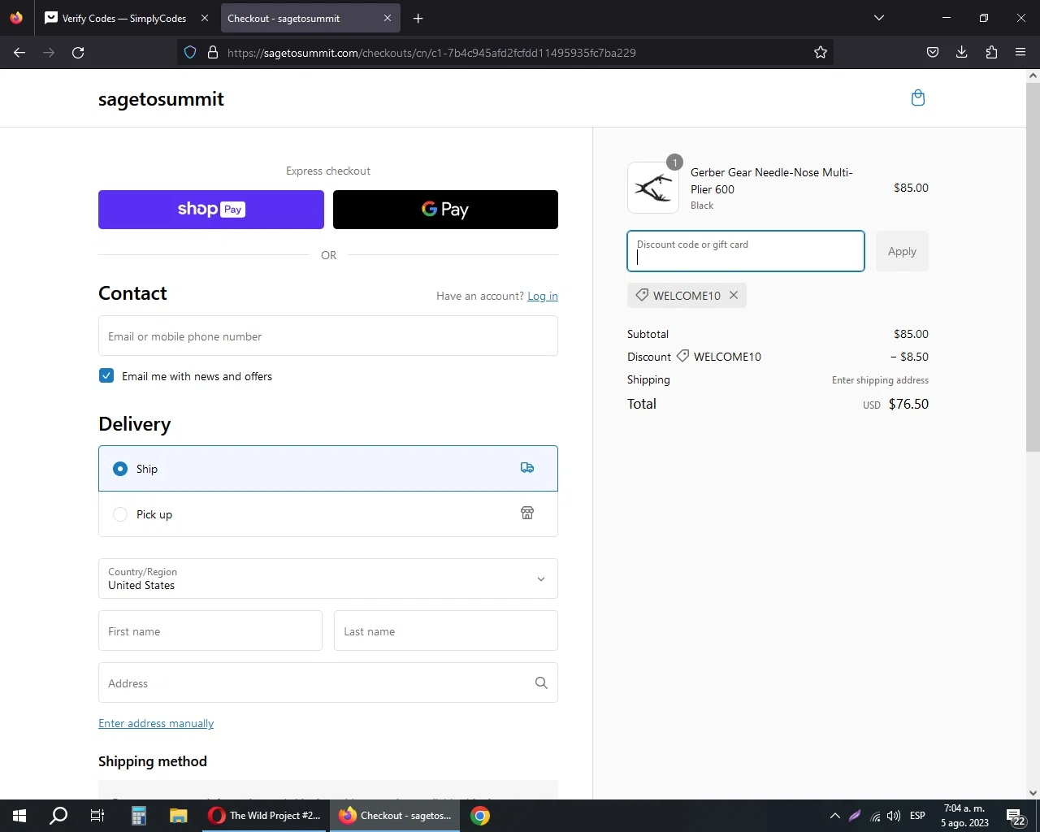This screenshot has height=832, width=1040.
Task: Click the Gerber multi-plier product thumbnail
Action: point(653,188)
